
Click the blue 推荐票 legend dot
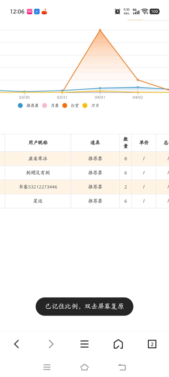pyautogui.click(x=20, y=106)
